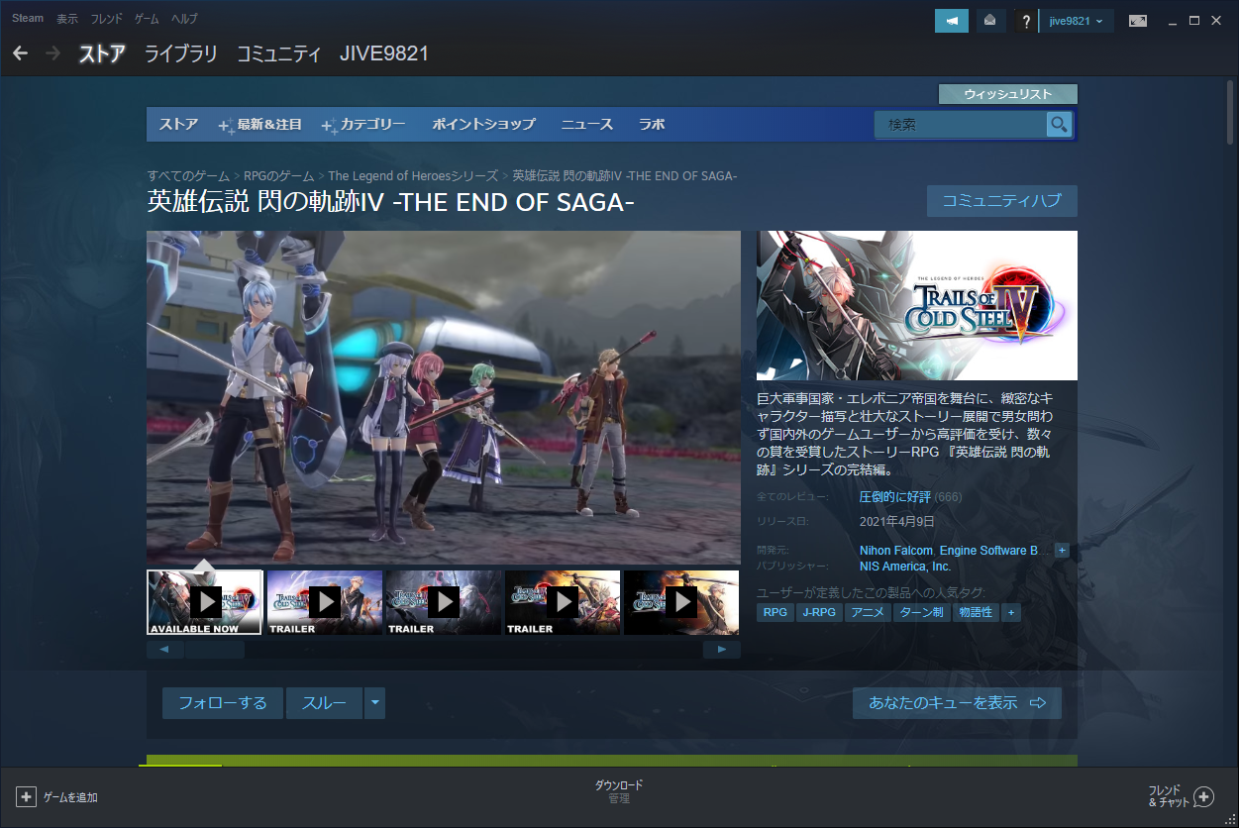Screen dimensions: 1239x828
Task: Click the search magnifier icon
Action: coord(1059,125)
